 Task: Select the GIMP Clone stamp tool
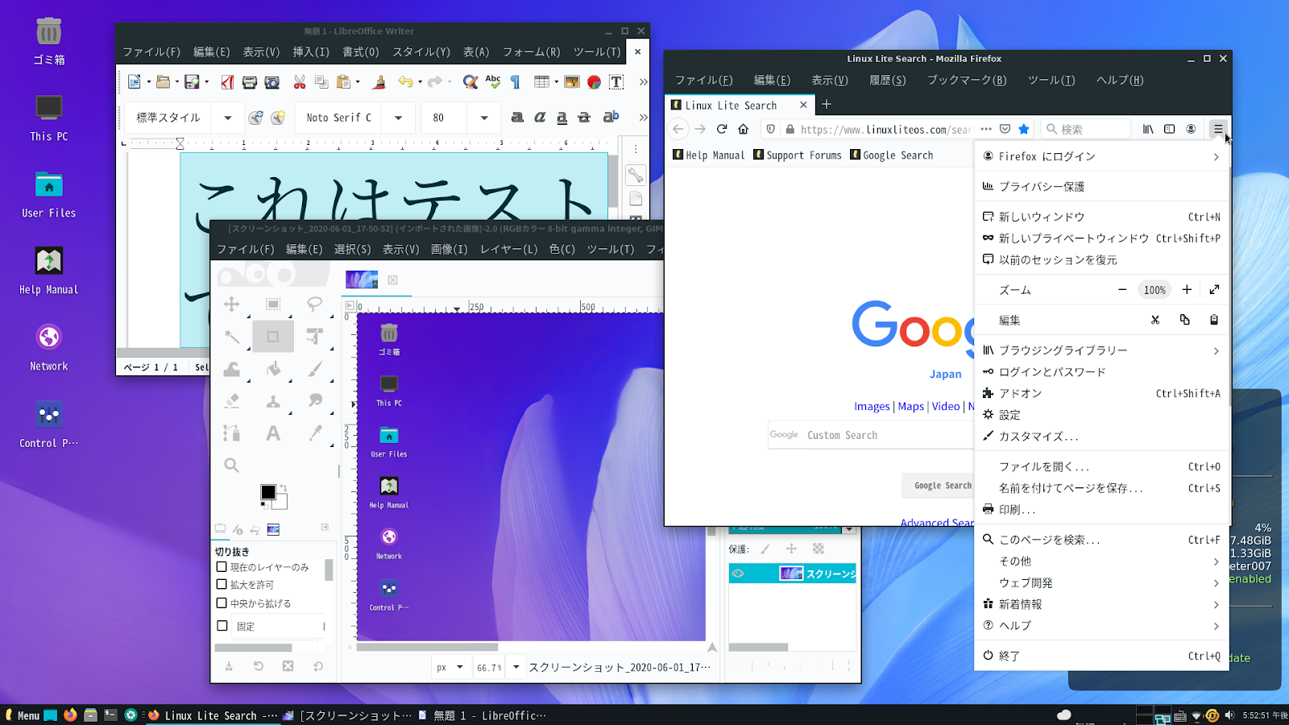(273, 400)
